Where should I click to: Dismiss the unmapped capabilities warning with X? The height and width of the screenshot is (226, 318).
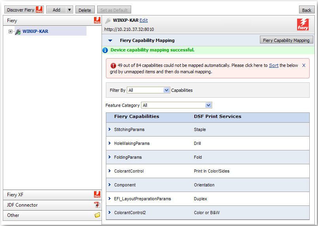pos(304,65)
